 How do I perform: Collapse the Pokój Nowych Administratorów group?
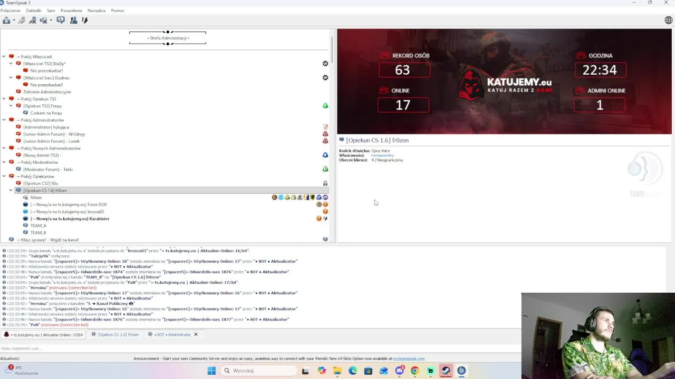4,148
